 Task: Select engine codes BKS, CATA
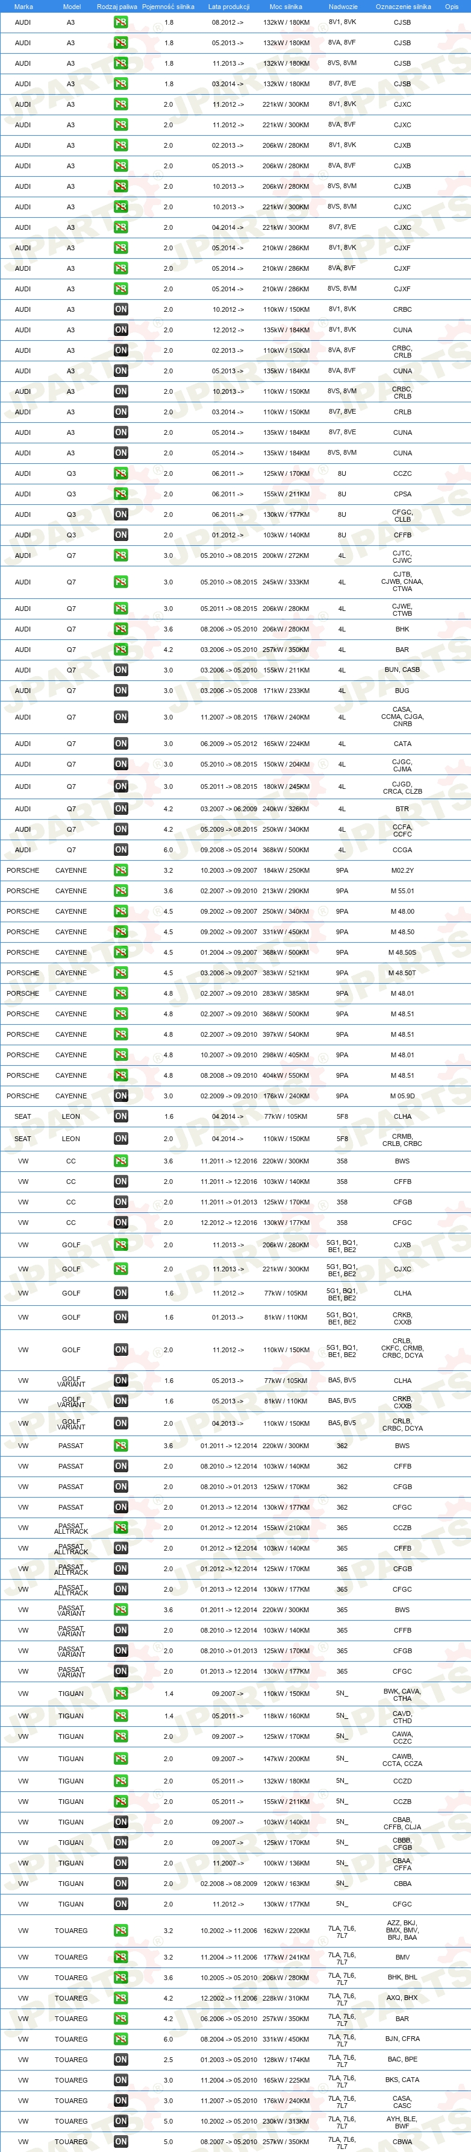point(403,2080)
